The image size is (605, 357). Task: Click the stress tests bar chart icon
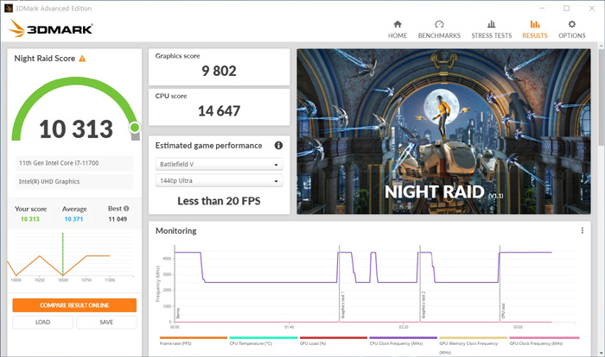(491, 24)
